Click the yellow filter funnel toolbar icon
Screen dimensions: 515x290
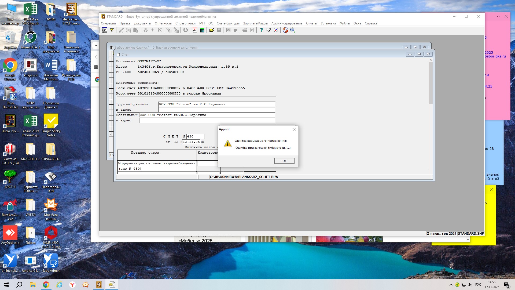click(x=112, y=30)
